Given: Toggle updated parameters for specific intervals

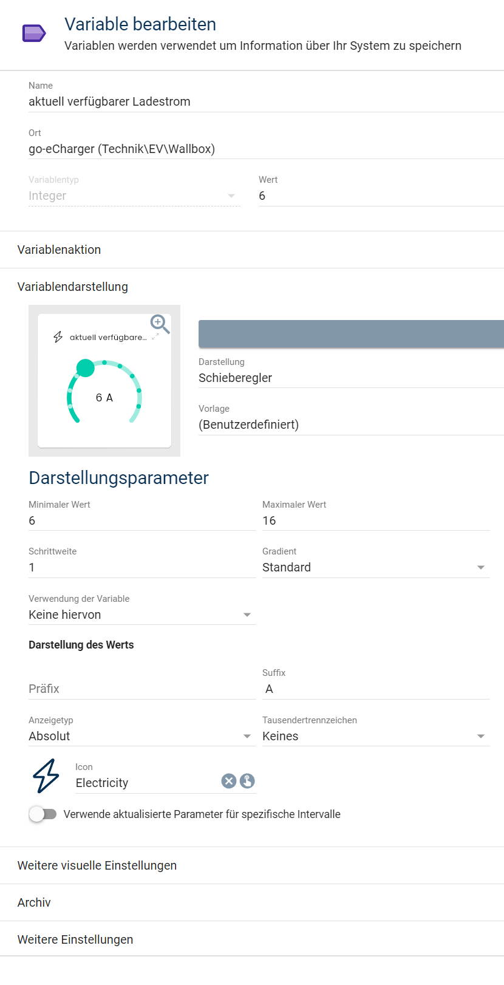Looking at the screenshot, I should click(x=43, y=814).
